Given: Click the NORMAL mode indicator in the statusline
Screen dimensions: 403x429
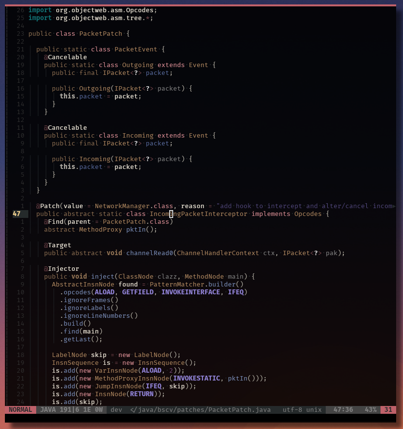Looking at the screenshot, I should click(x=20, y=409).
